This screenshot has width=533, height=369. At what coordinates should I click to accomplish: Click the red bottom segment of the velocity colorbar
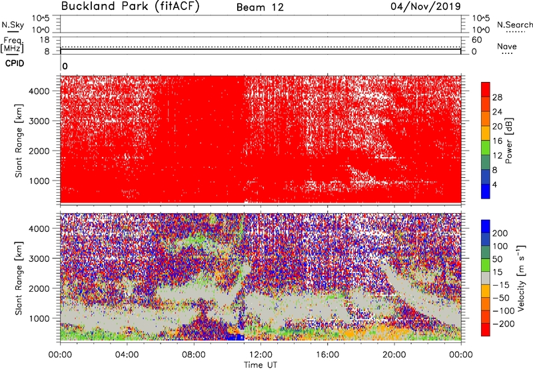pyautogui.click(x=486, y=330)
